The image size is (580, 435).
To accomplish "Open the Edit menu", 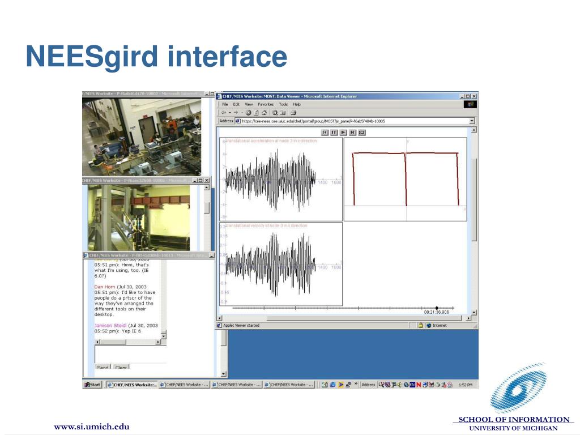I will (236, 104).
